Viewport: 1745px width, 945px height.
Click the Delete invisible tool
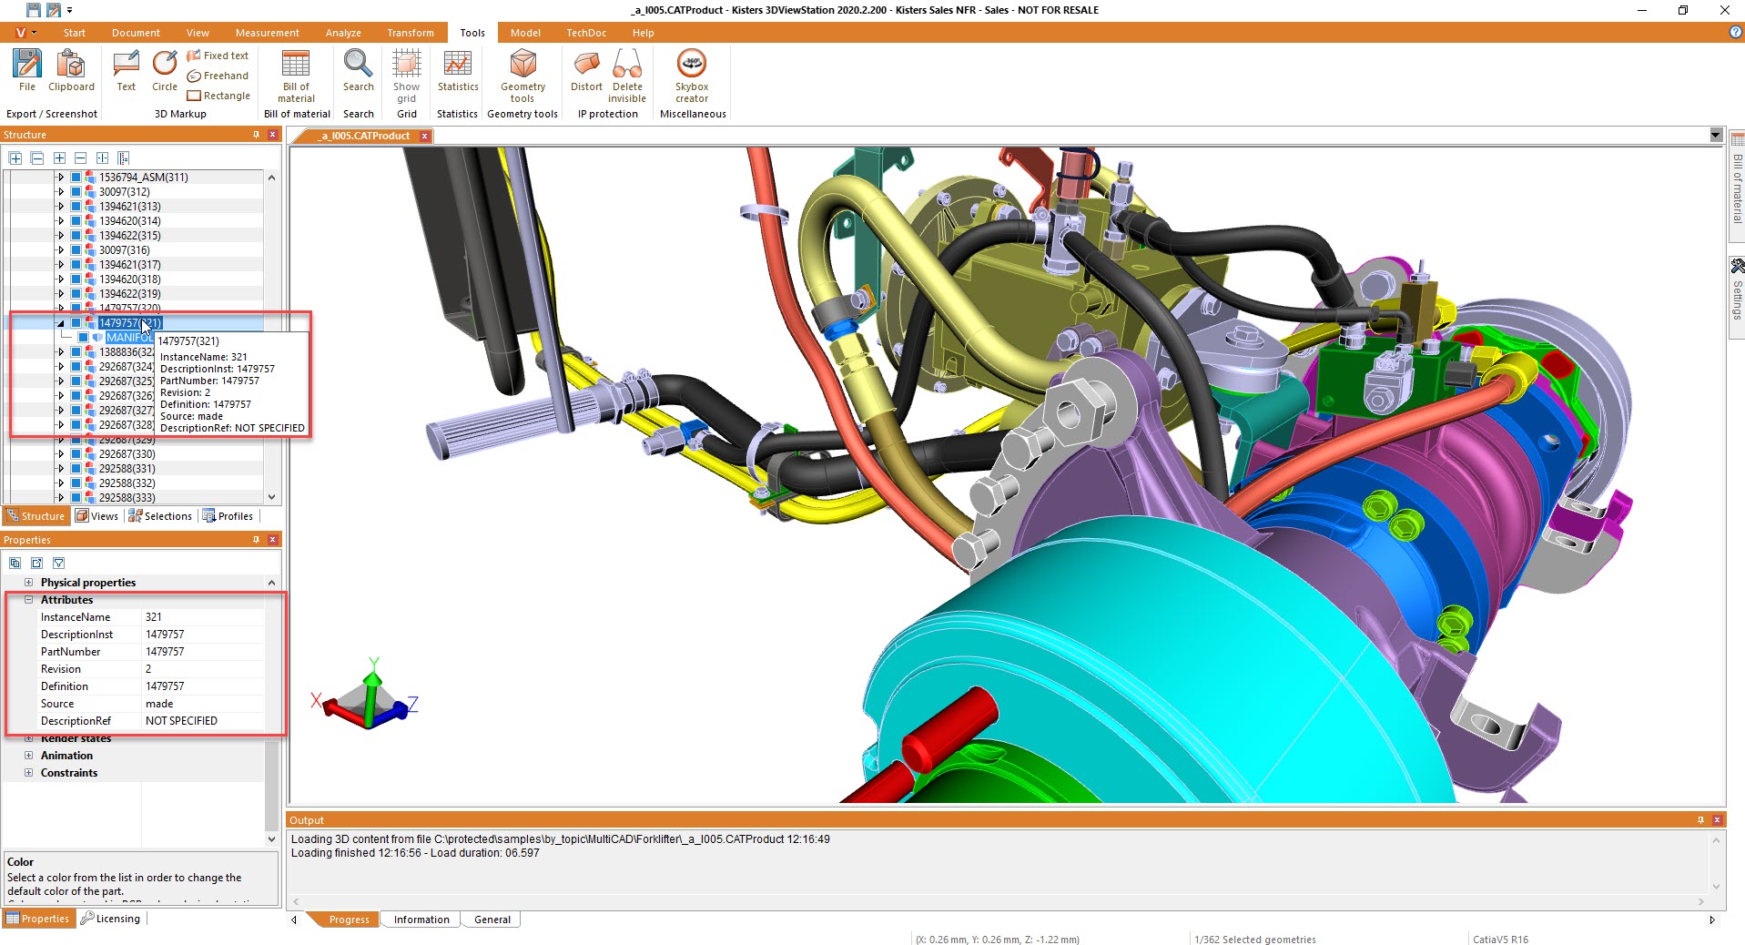tap(627, 75)
